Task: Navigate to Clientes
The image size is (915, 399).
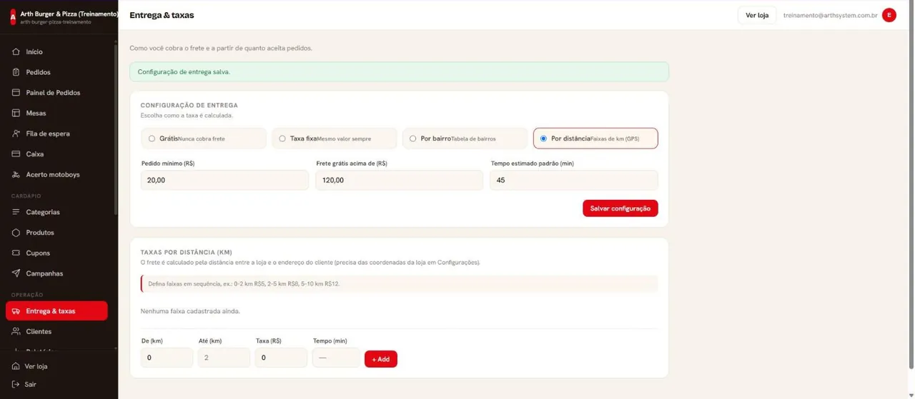Action: (x=56, y=331)
